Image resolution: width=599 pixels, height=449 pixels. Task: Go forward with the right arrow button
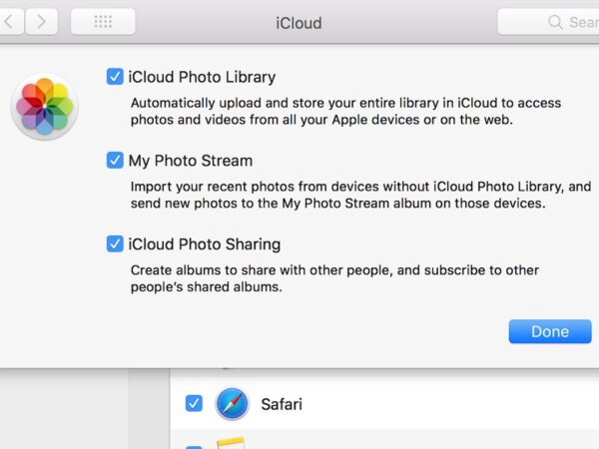coord(41,21)
